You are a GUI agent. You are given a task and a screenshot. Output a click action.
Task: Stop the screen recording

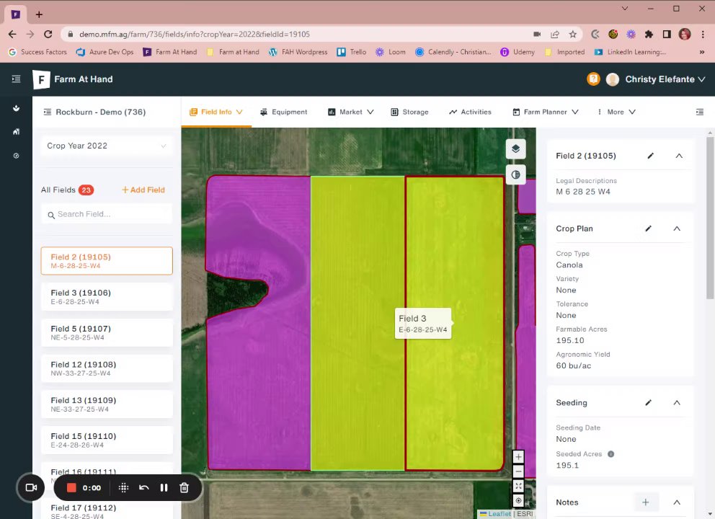point(71,487)
